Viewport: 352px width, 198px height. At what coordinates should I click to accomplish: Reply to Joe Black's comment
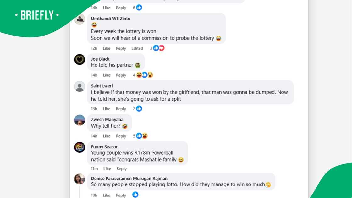tap(121, 75)
